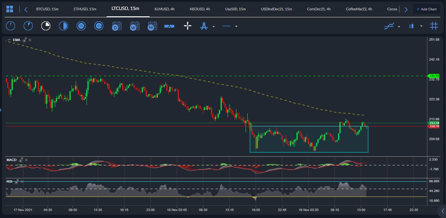Viewport: 446px width, 218px height.
Task: Click the 234.53 green price label
Action: coord(434,76)
